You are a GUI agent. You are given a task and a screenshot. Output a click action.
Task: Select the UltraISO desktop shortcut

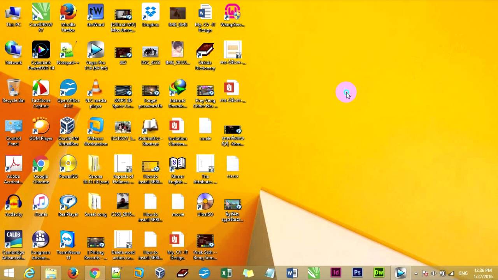[205, 205]
